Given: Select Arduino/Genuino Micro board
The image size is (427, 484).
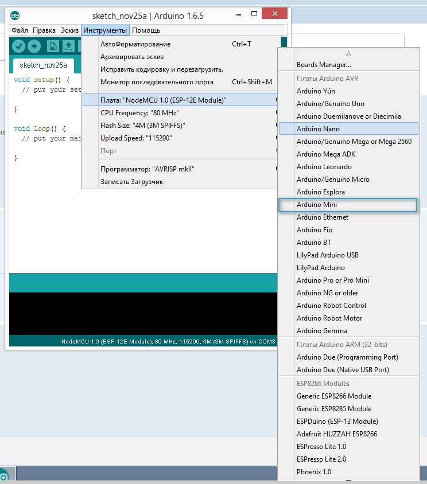Looking at the screenshot, I should coord(348,179).
